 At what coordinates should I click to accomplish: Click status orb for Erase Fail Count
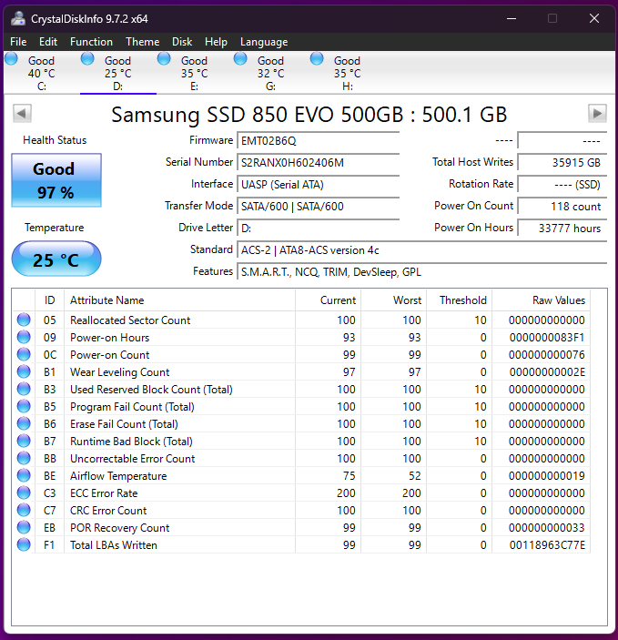pyautogui.click(x=24, y=423)
